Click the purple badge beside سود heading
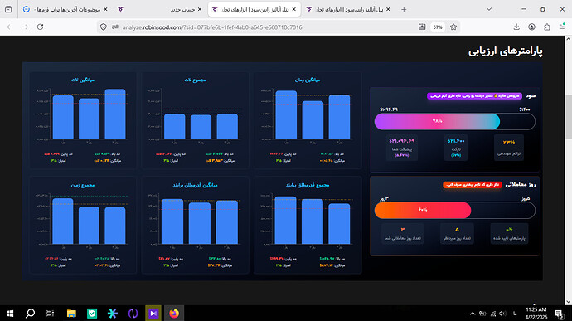Image resolution: width=572 pixels, height=321 pixels. (x=474, y=96)
